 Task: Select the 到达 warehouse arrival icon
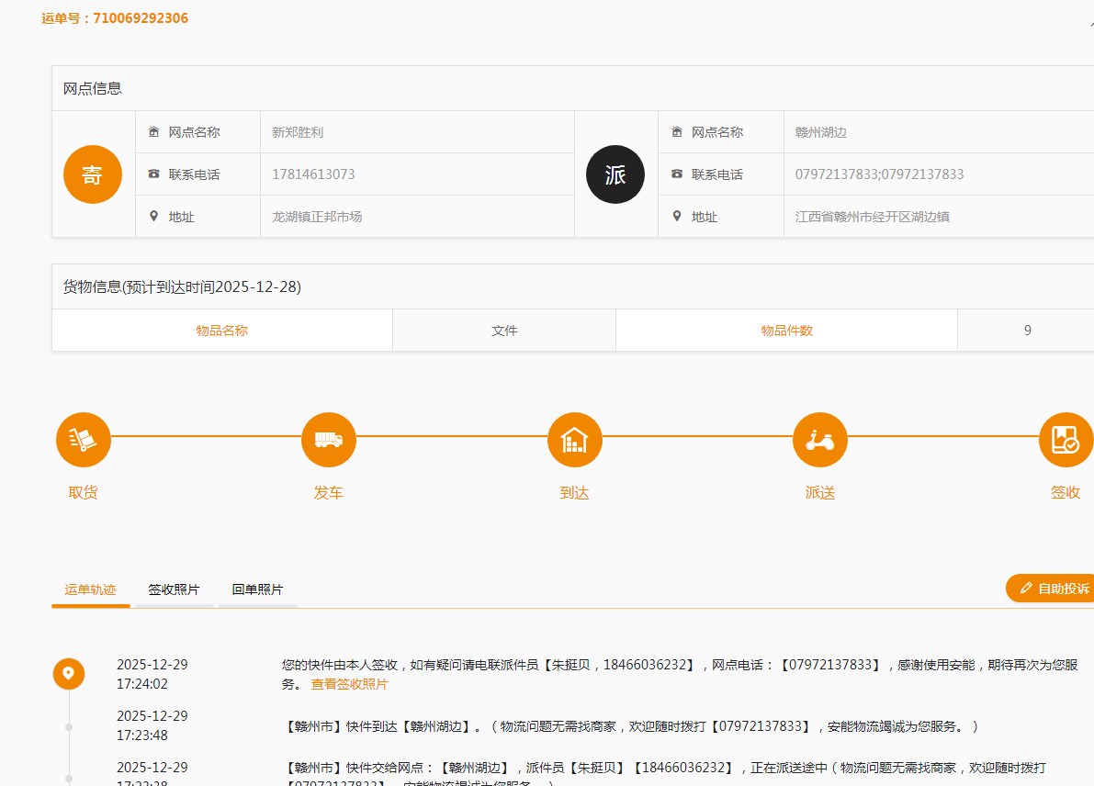[574, 440]
